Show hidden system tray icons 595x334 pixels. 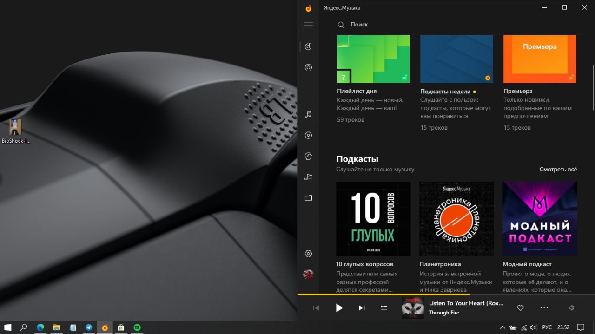tap(502, 327)
